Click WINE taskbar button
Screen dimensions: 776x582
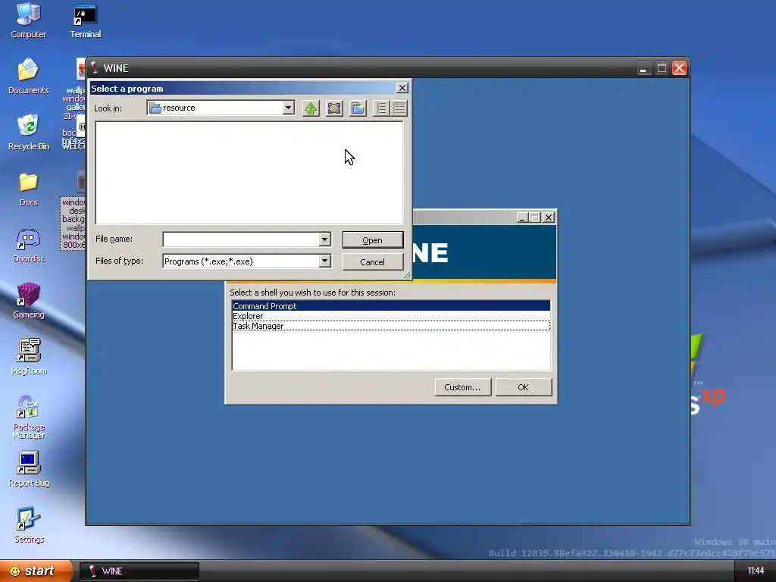click(139, 571)
